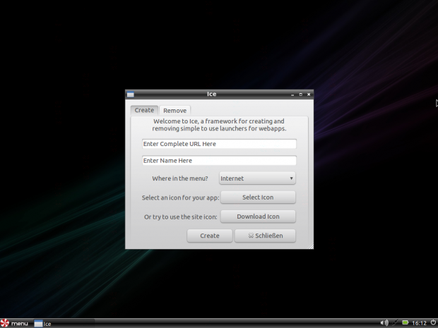Open the system menu launcher

(x=15, y=323)
